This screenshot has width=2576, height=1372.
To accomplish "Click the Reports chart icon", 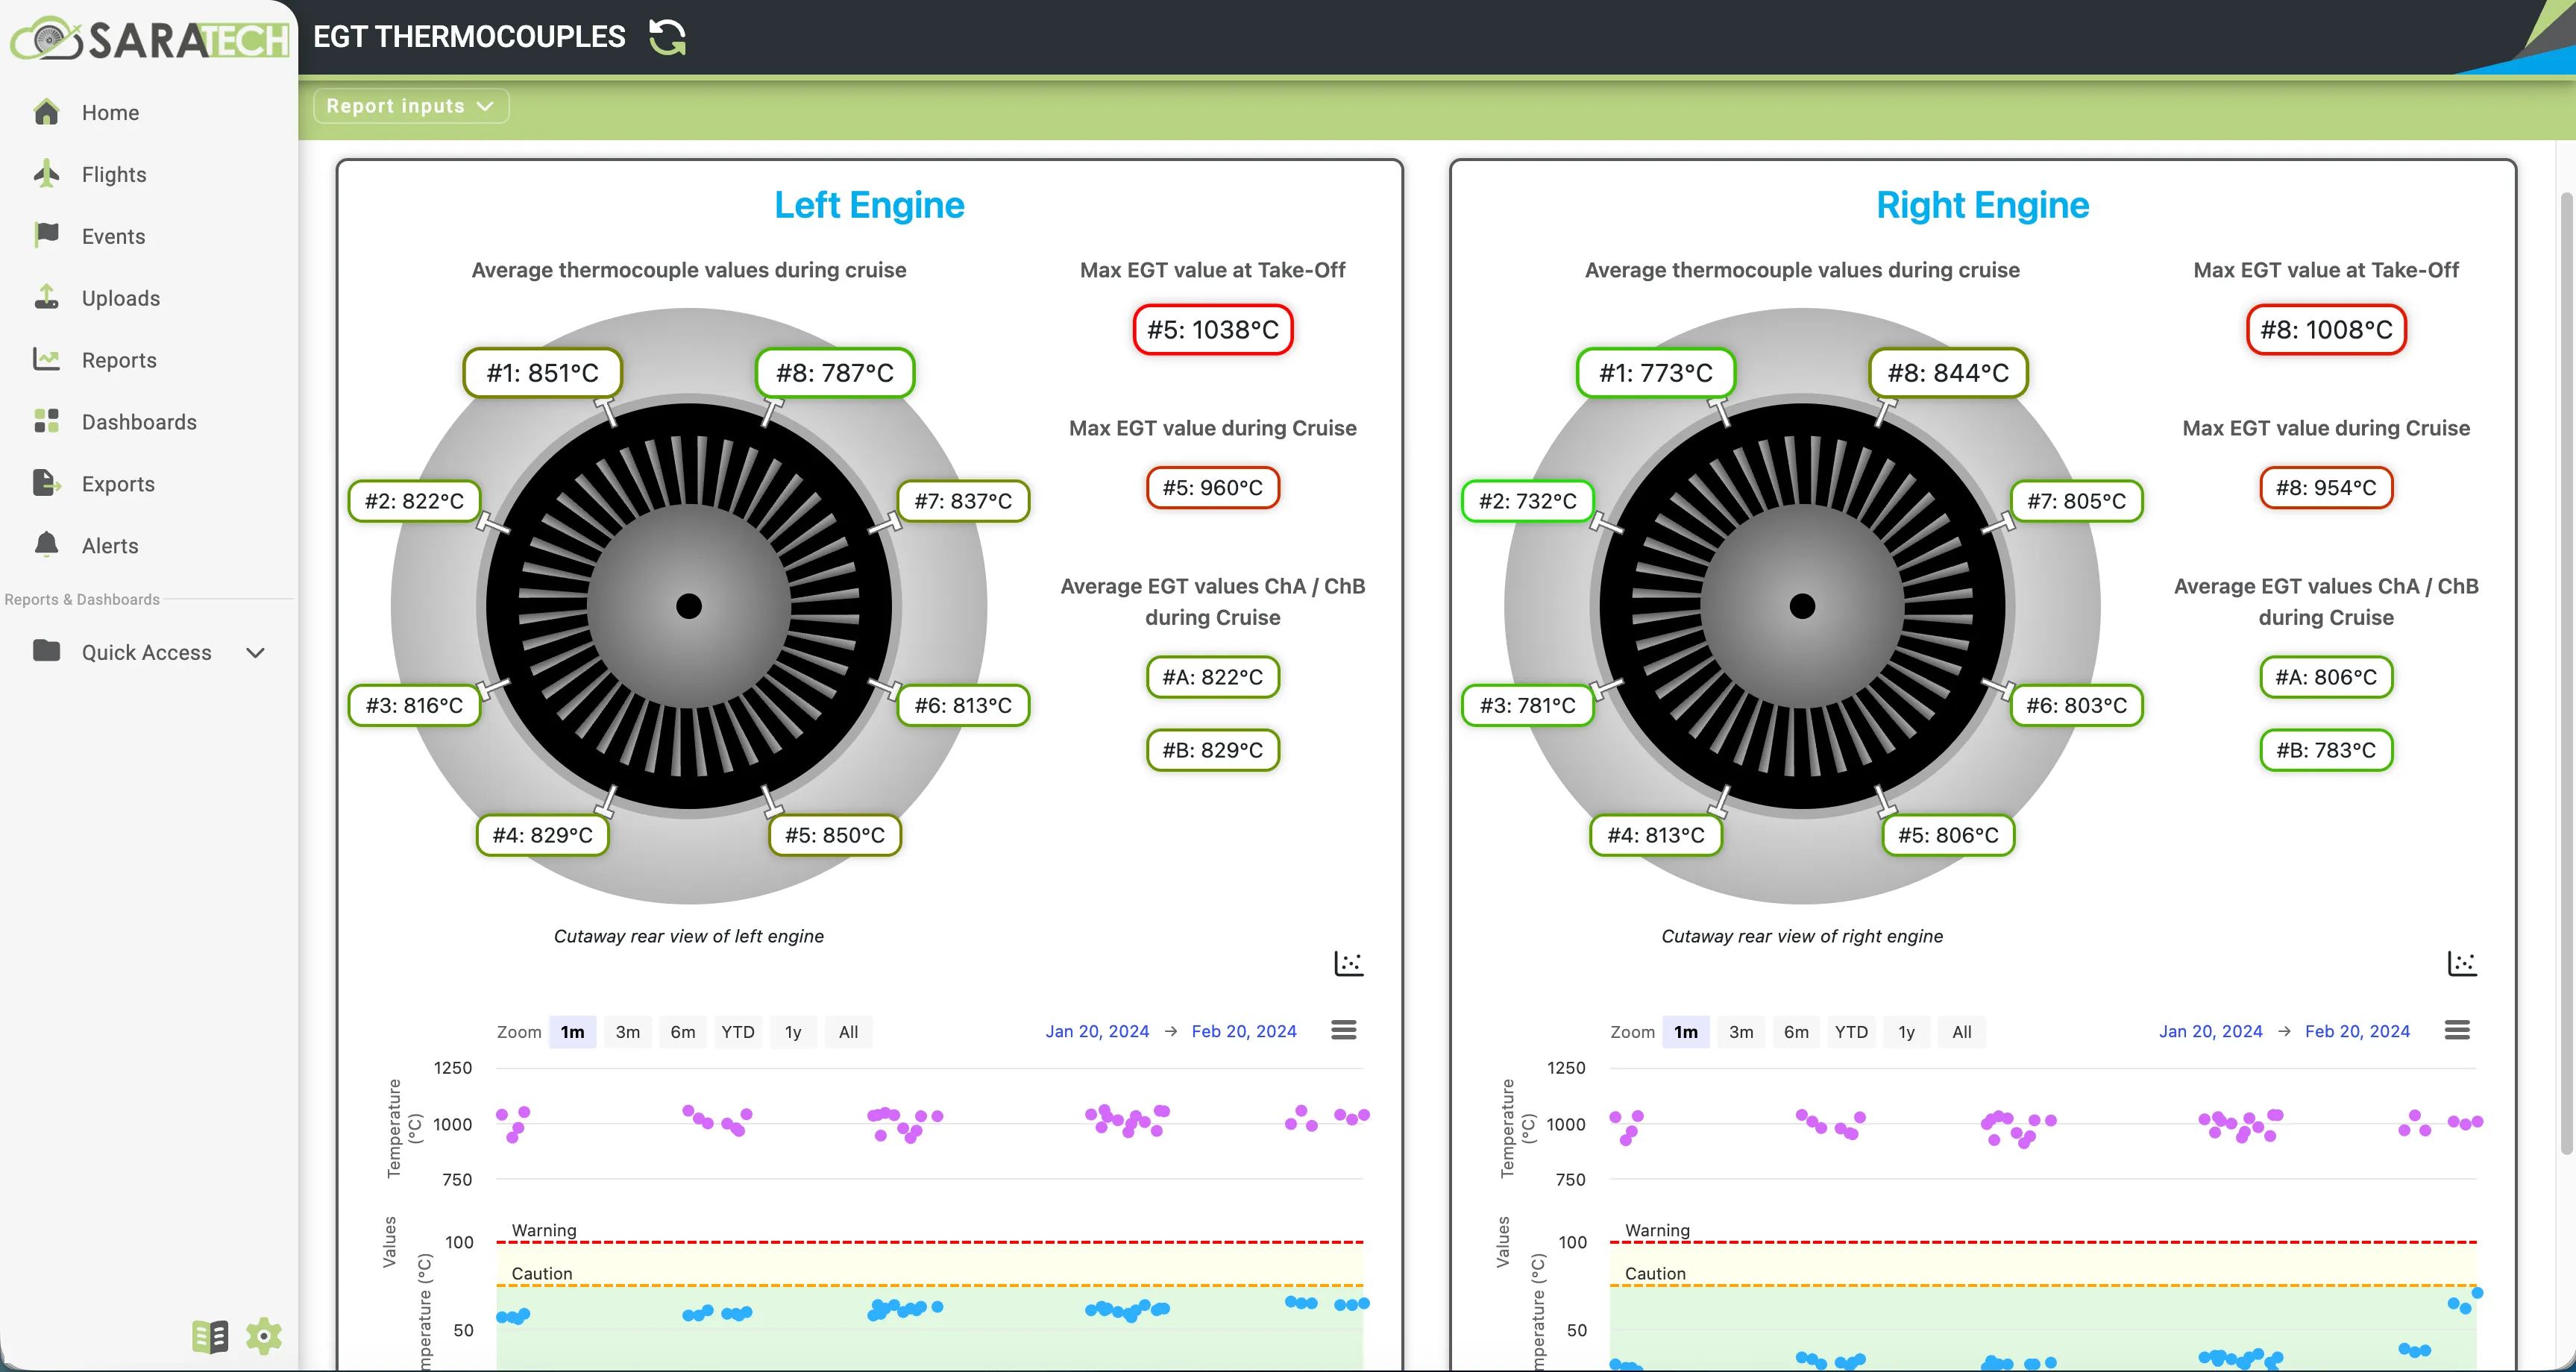I will [46, 359].
